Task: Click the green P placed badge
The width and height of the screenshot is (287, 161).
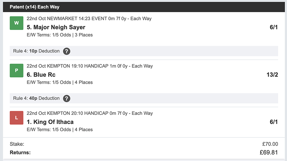Action: 17,70
